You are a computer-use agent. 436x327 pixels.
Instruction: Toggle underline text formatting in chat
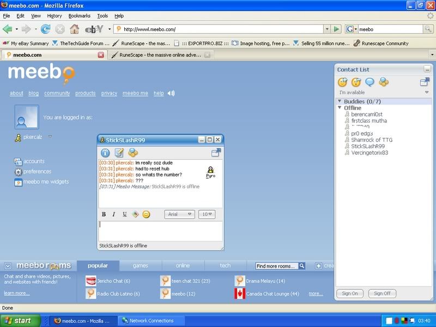[x=125, y=214]
